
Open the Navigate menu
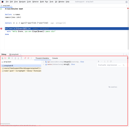tap(22, 2)
